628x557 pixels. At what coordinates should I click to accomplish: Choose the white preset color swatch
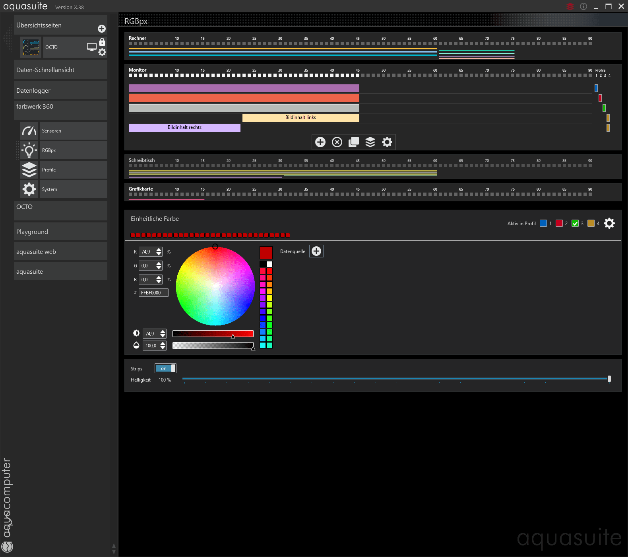point(269,264)
